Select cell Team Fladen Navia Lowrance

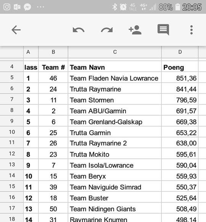(x=115, y=78)
